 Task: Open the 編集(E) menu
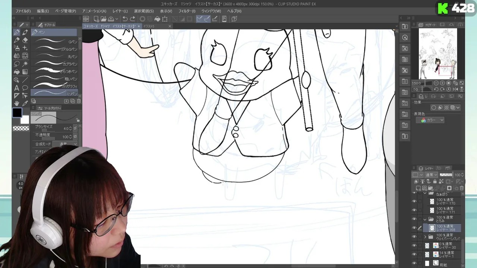click(x=43, y=11)
